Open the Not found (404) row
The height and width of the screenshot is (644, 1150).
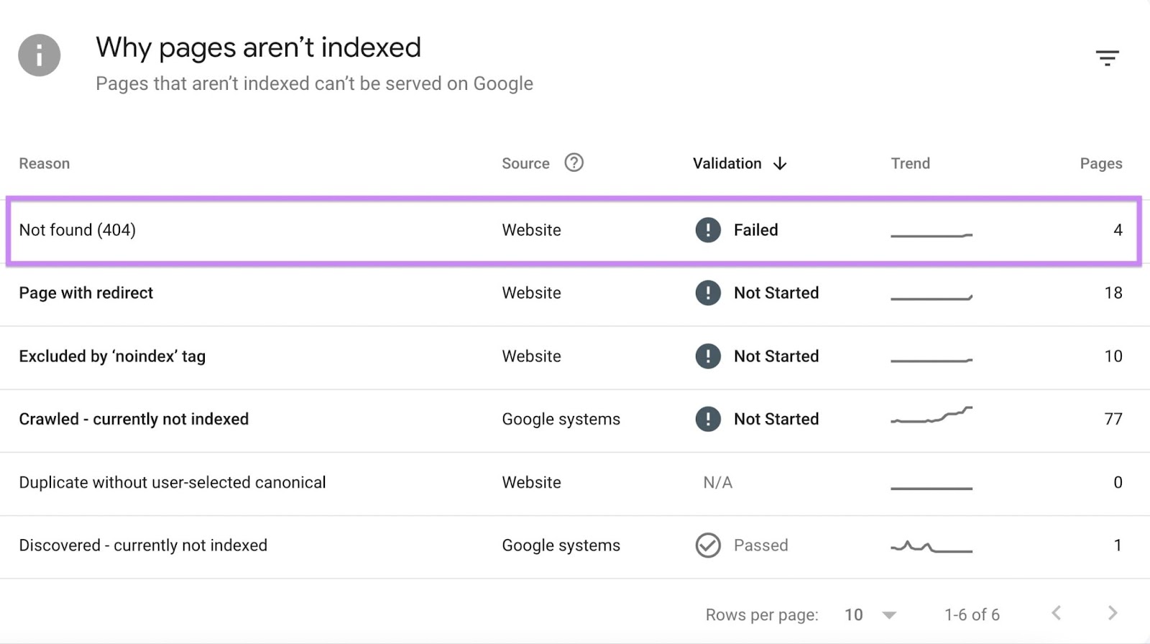pyautogui.click(x=78, y=230)
